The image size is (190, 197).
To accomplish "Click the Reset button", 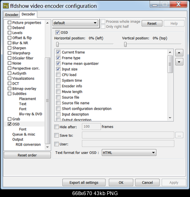I will point(152,24).
